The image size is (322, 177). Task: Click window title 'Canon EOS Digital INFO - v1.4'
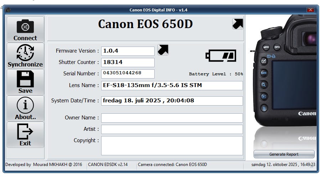[x=159, y=10]
